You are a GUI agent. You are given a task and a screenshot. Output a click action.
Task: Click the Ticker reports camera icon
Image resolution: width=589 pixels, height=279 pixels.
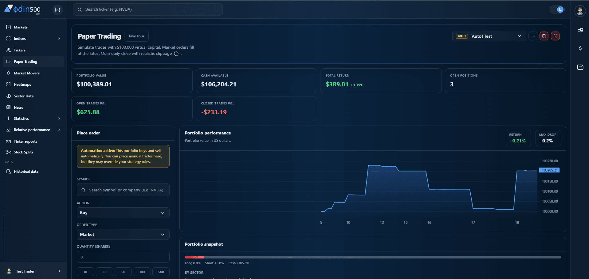coord(9,141)
